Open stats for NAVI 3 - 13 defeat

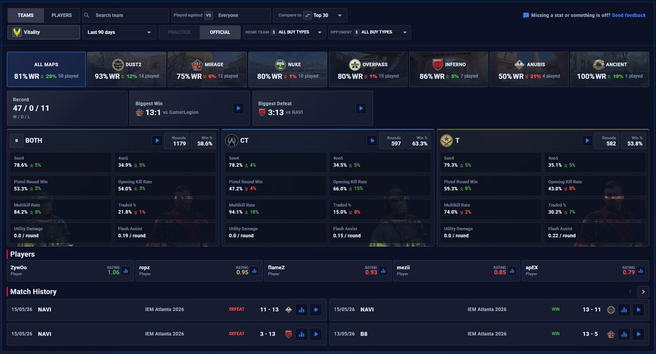[302, 334]
